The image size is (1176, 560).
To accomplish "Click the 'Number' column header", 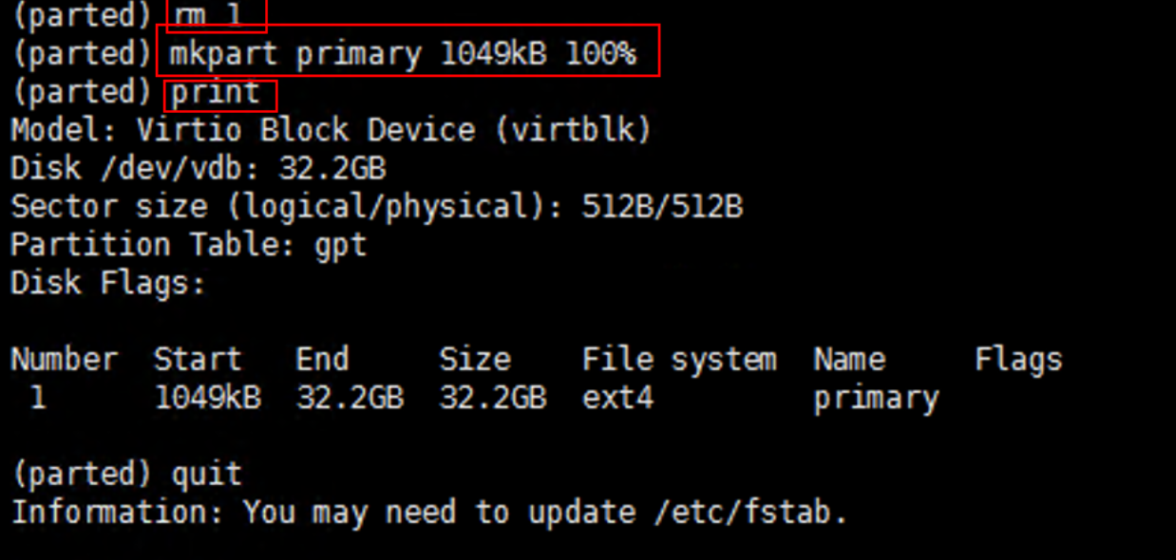I will pos(65,359).
